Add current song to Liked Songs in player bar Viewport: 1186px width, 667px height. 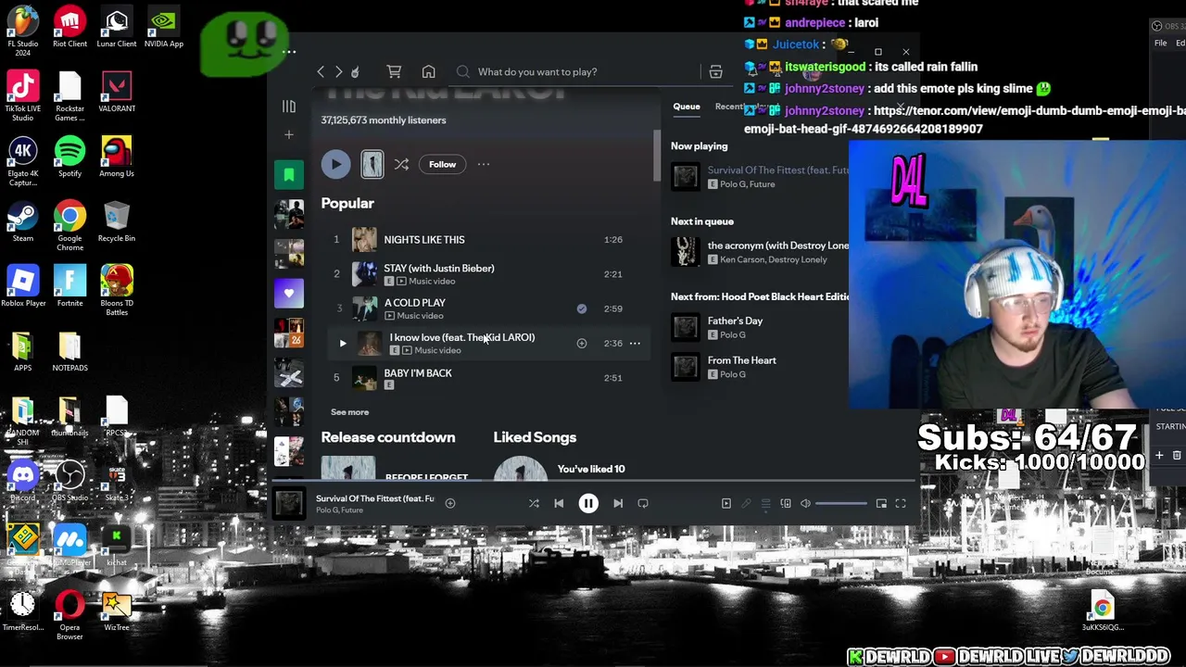click(x=450, y=503)
